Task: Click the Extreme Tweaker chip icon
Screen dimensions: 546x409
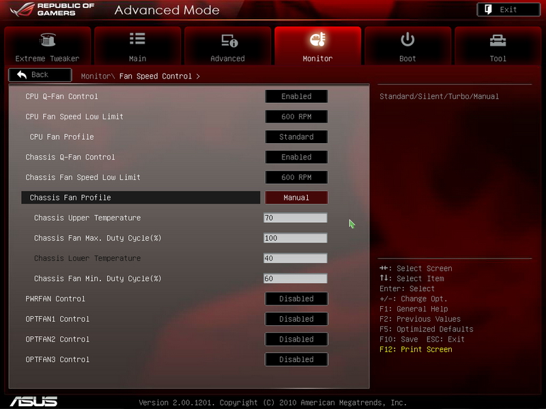Action: click(x=47, y=40)
